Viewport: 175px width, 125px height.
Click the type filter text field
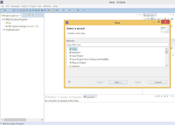117,45
